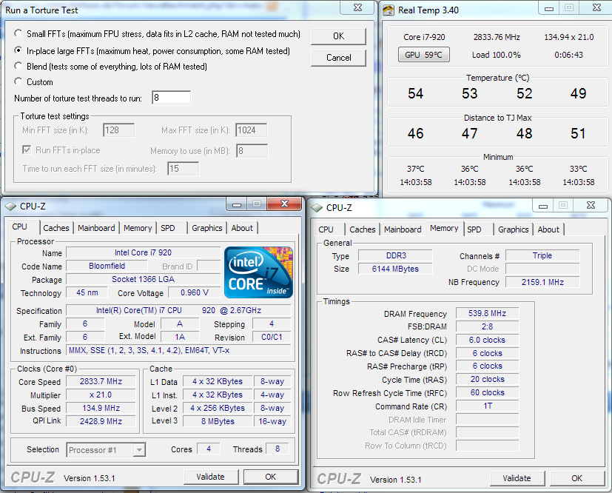Close the right CPU-Z window
Screen dimensions: 612x493
pos(591,205)
